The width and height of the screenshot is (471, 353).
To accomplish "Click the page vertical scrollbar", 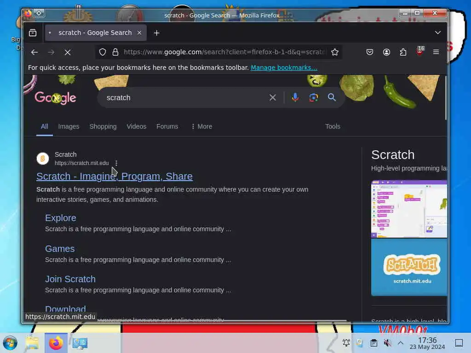I will coord(445,98).
